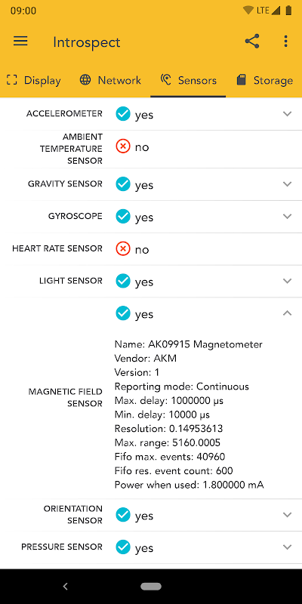This screenshot has width=302, height=604.
Task: Switch to the Storage tab
Action: pyautogui.click(x=265, y=80)
